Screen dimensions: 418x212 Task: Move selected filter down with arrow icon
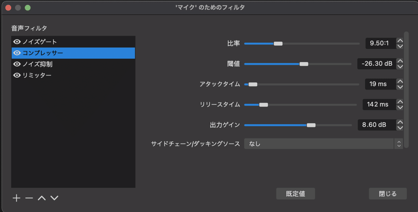[x=54, y=198]
